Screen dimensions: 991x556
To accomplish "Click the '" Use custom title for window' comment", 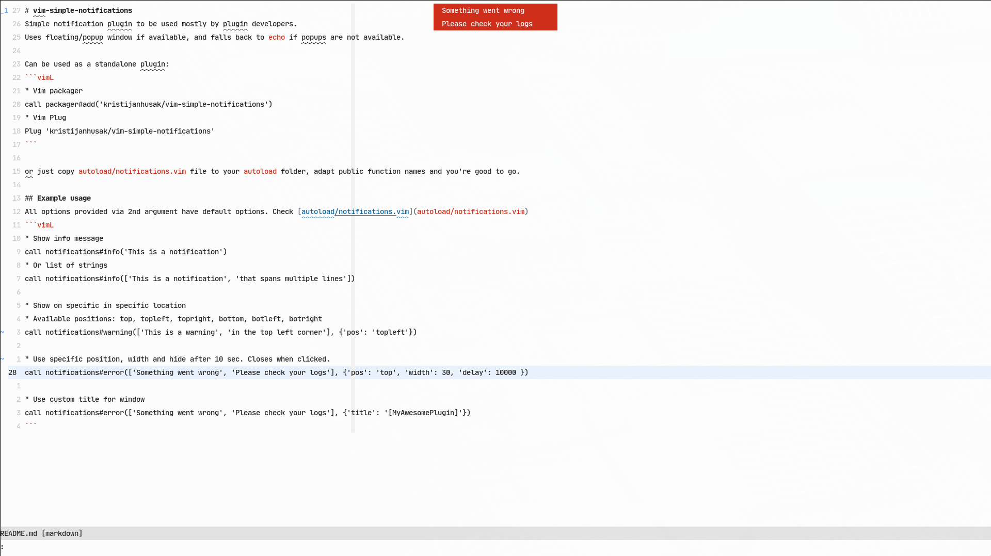I will pos(85,399).
